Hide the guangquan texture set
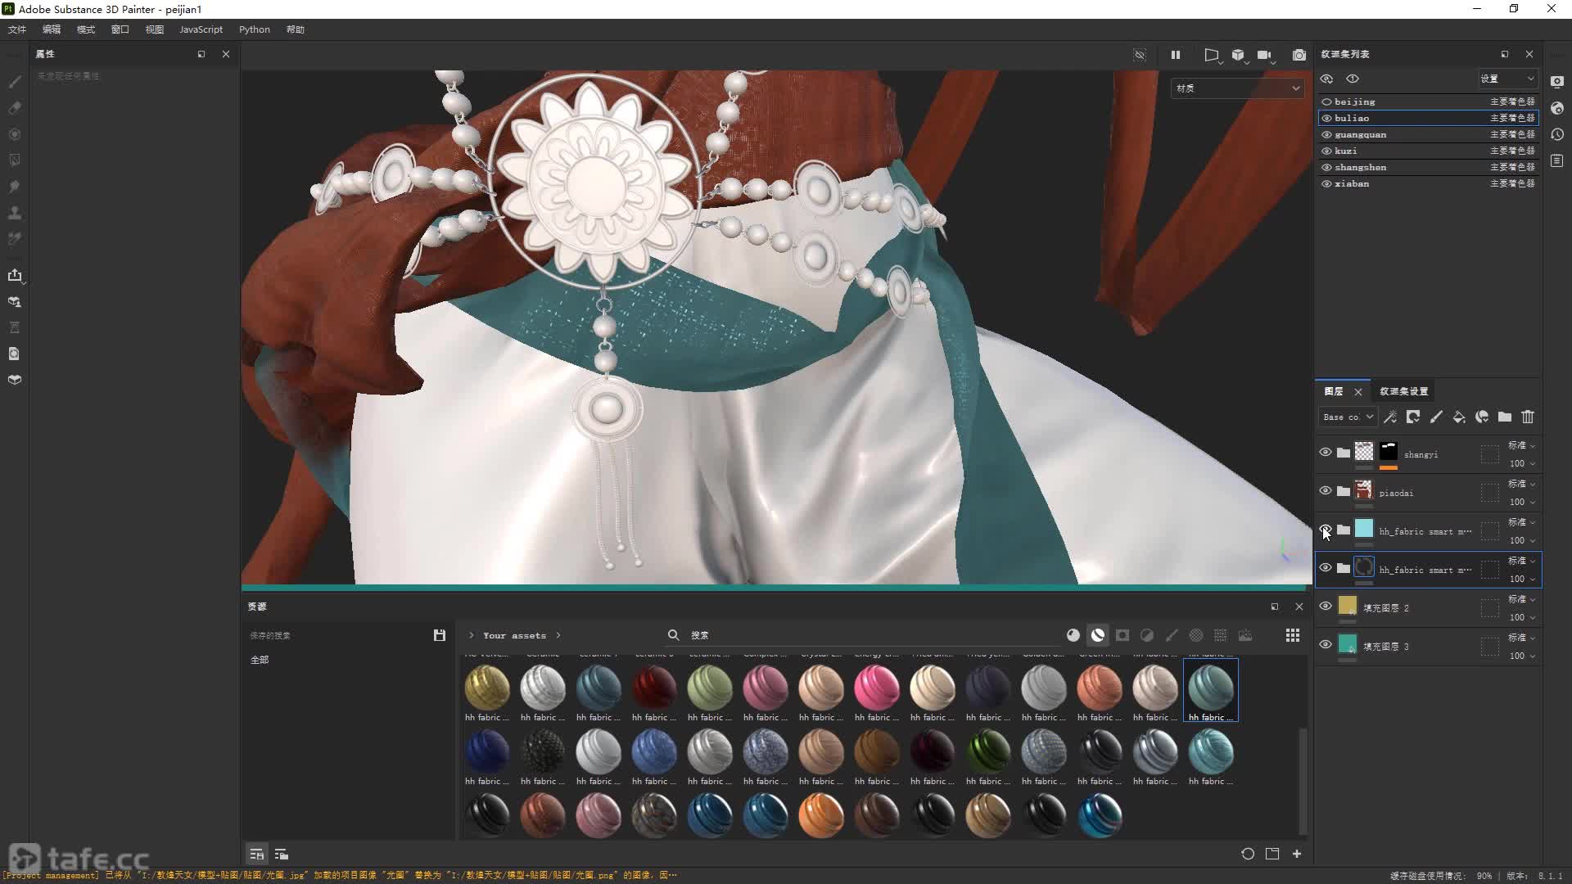Viewport: 1572px width, 884px height. (x=1326, y=134)
